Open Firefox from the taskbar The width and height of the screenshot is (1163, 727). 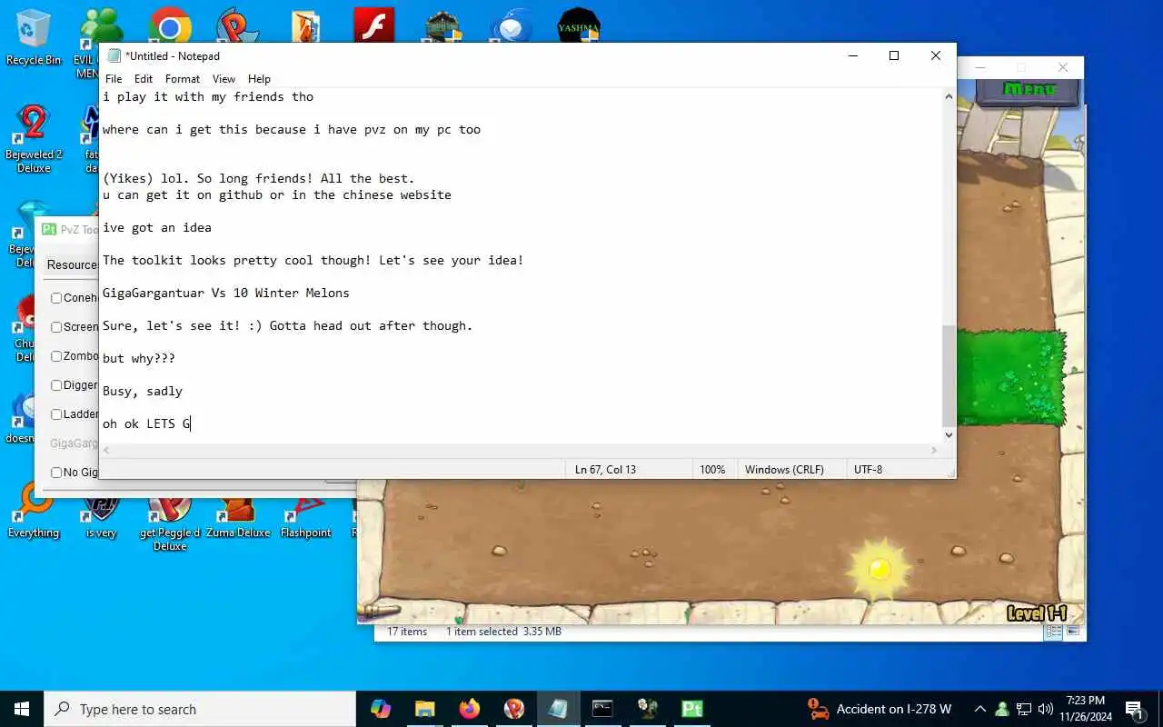[x=470, y=709]
